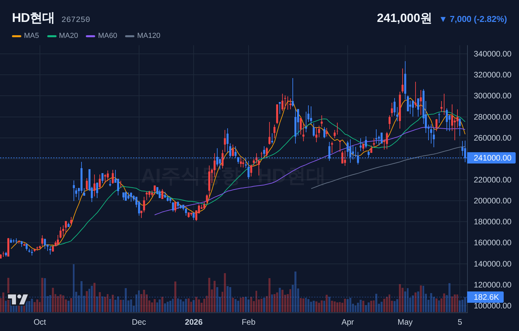The image size is (519, 331).
Task: Click the 182.6K volume label
Action: tap(485, 297)
